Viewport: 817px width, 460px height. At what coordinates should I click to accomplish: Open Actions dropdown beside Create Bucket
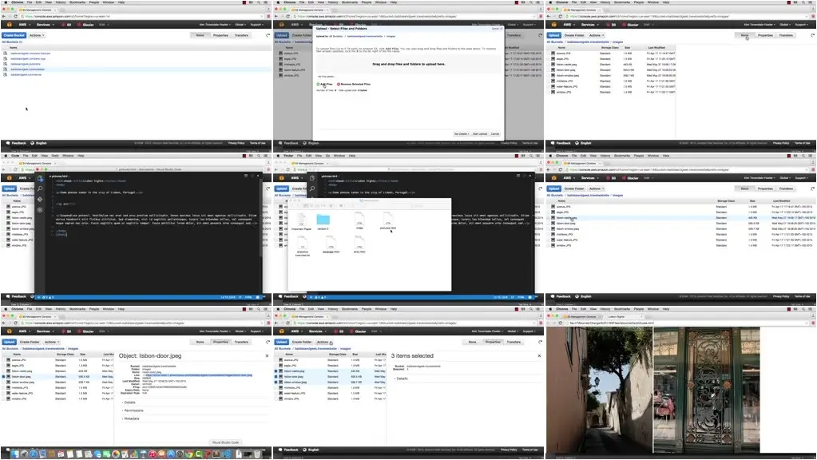pyautogui.click(x=37, y=35)
